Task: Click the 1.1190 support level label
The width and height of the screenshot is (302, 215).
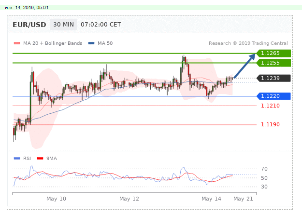Action: tap(270, 124)
